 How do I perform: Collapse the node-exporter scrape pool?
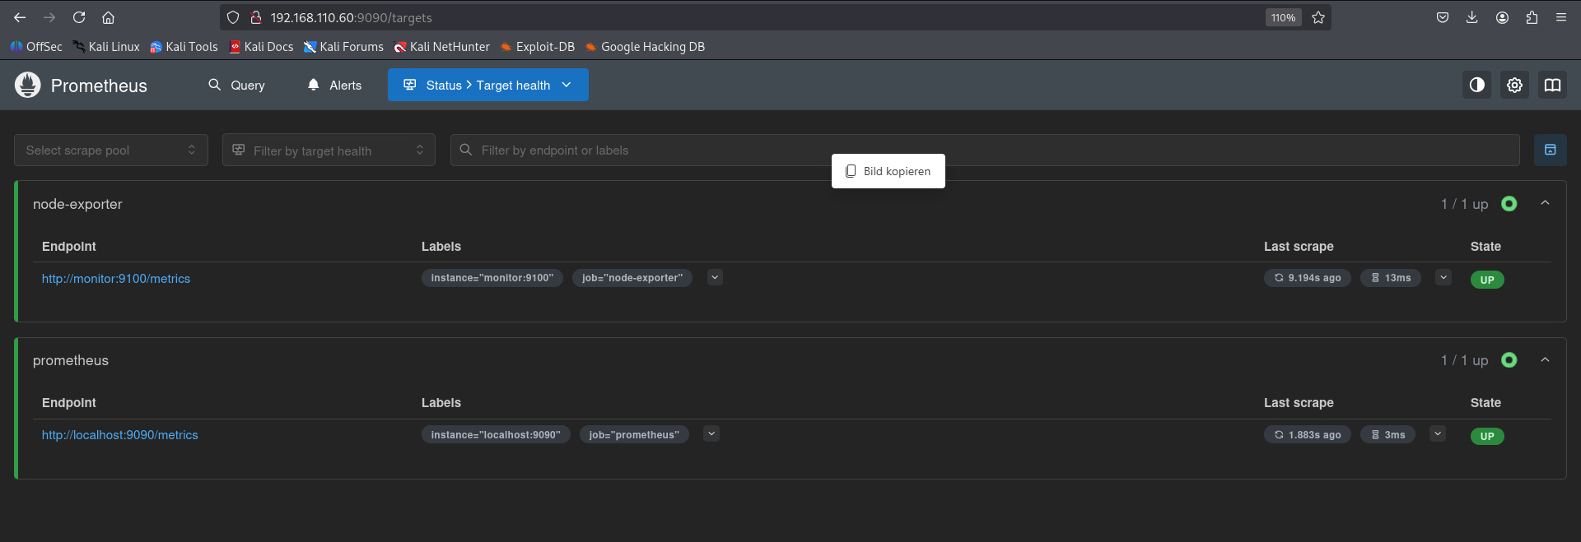[x=1545, y=203]
